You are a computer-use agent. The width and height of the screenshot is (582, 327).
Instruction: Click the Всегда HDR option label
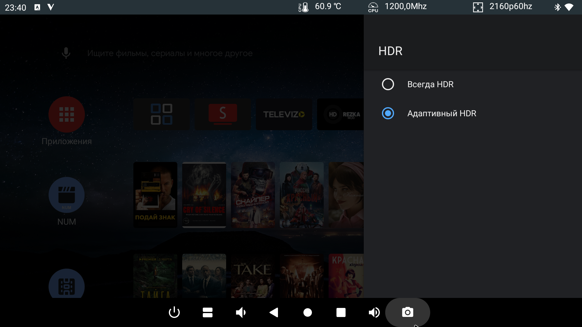[x=430, y=84]
